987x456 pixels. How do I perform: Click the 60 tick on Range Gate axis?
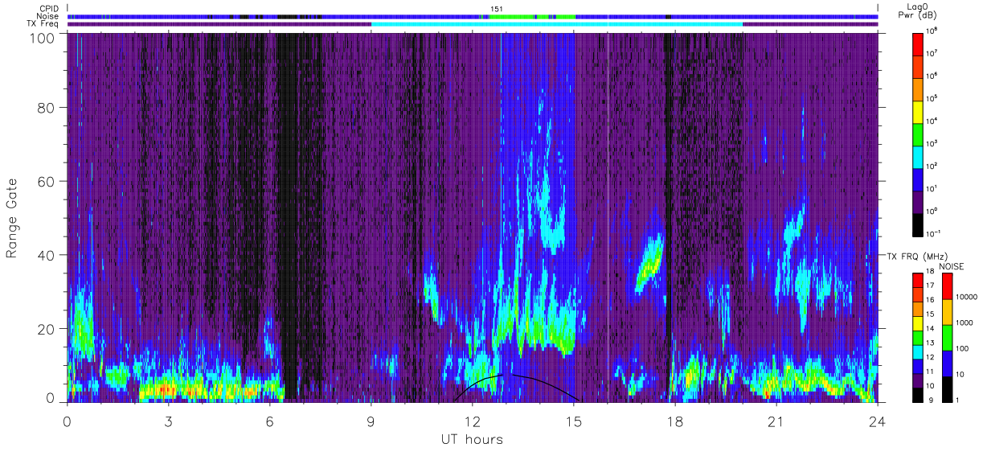tap(45, 181)
